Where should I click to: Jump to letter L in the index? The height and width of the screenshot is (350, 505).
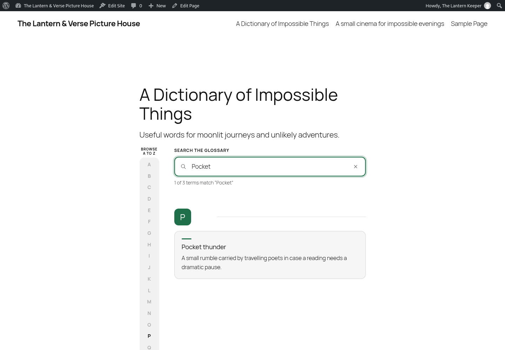[149, 290]
